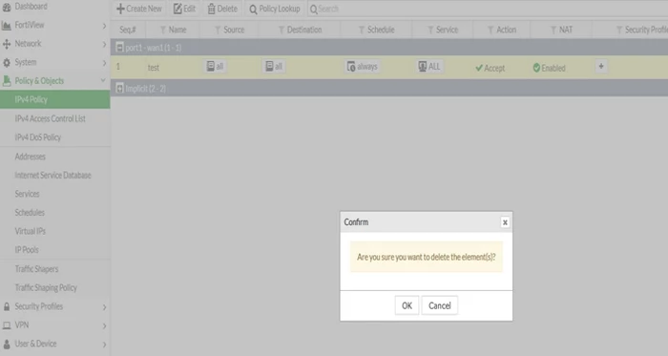
Task: Click the 'test' policy name
Action: [x=154, y=68]
